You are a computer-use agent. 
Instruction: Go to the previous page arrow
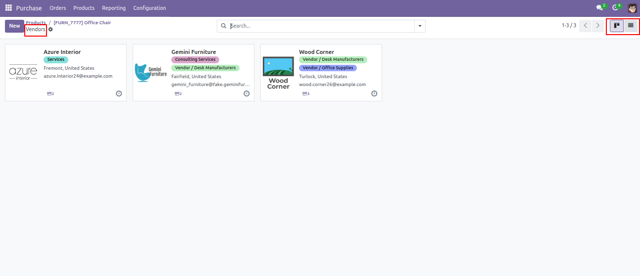coord(586,26)
